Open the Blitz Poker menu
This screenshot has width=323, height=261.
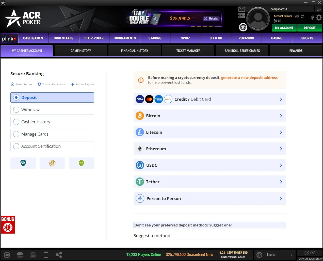pos(94,38)
